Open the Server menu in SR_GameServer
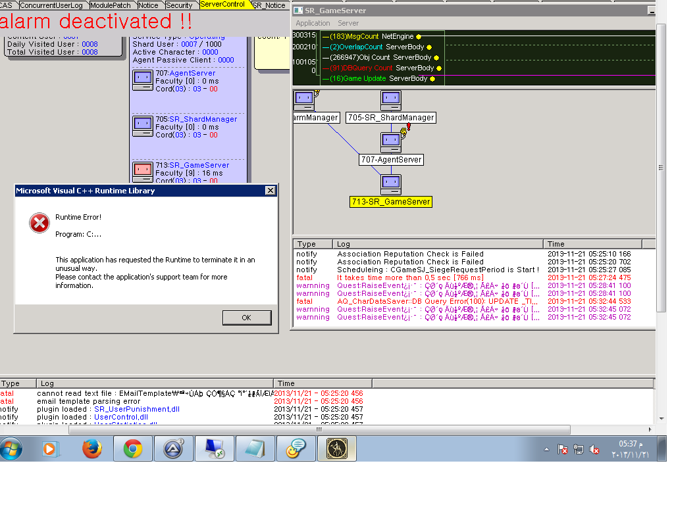The width and height of the screenshot is (674, 505). coord(348,23)
